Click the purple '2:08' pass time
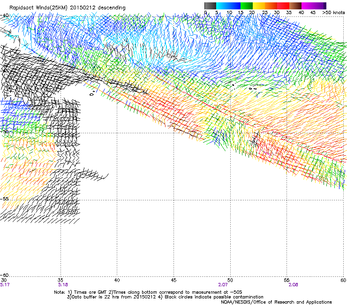Viewport: 347px width, 305px height. 294,285
